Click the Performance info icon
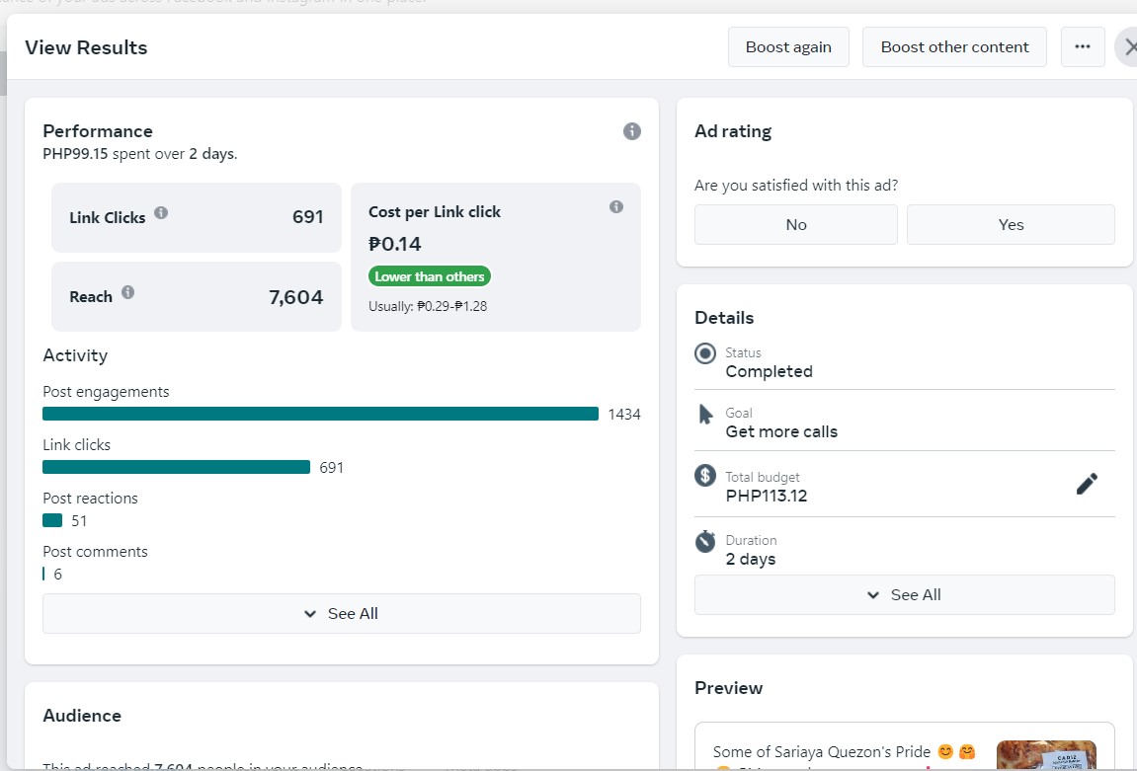Image resolution: width=1137 pixels, height=771 pixels. coord(631,131)
